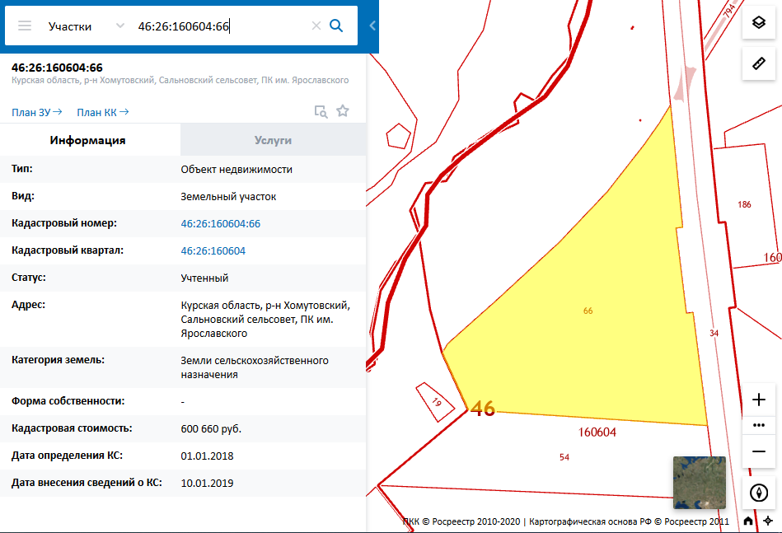Screen dimensions: 782x533
Task: Switch to satellite basemap thumbnail
Action: point(699,483)
